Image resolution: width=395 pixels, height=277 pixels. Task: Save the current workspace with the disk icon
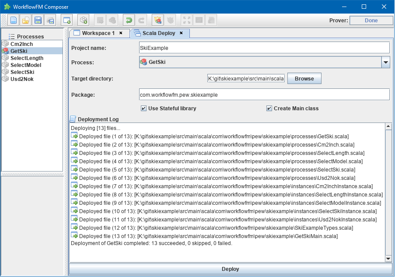(x=38, y=20)
